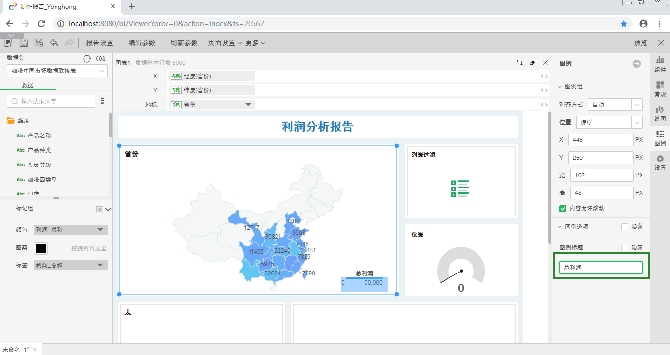Click the swap axes icon on 图表1
This screenshot has width=670, height=355.
click(x=519, y=63)
